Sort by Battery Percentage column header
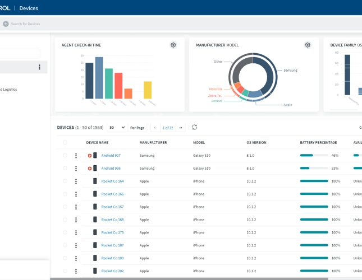Screen dimensions: 362x280 pyautogui.click(x=319, y=143)
